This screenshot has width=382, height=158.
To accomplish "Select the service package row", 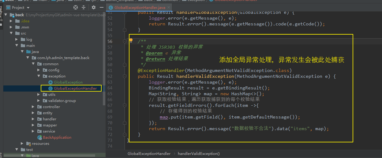I will (49, 131).
